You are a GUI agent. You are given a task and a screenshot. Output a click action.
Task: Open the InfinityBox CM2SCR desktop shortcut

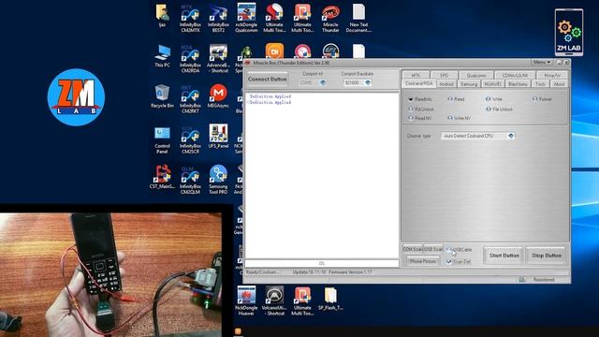click(x=190, y=139)
